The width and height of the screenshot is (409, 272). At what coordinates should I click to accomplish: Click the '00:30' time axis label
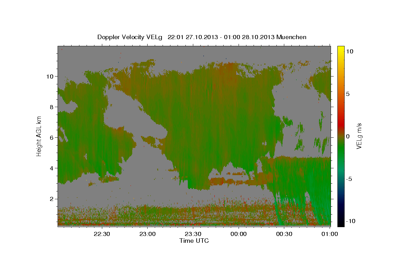[x=284, y=234]
